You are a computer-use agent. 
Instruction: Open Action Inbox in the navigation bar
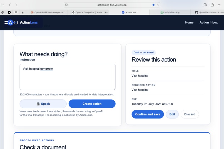point(208,22)
